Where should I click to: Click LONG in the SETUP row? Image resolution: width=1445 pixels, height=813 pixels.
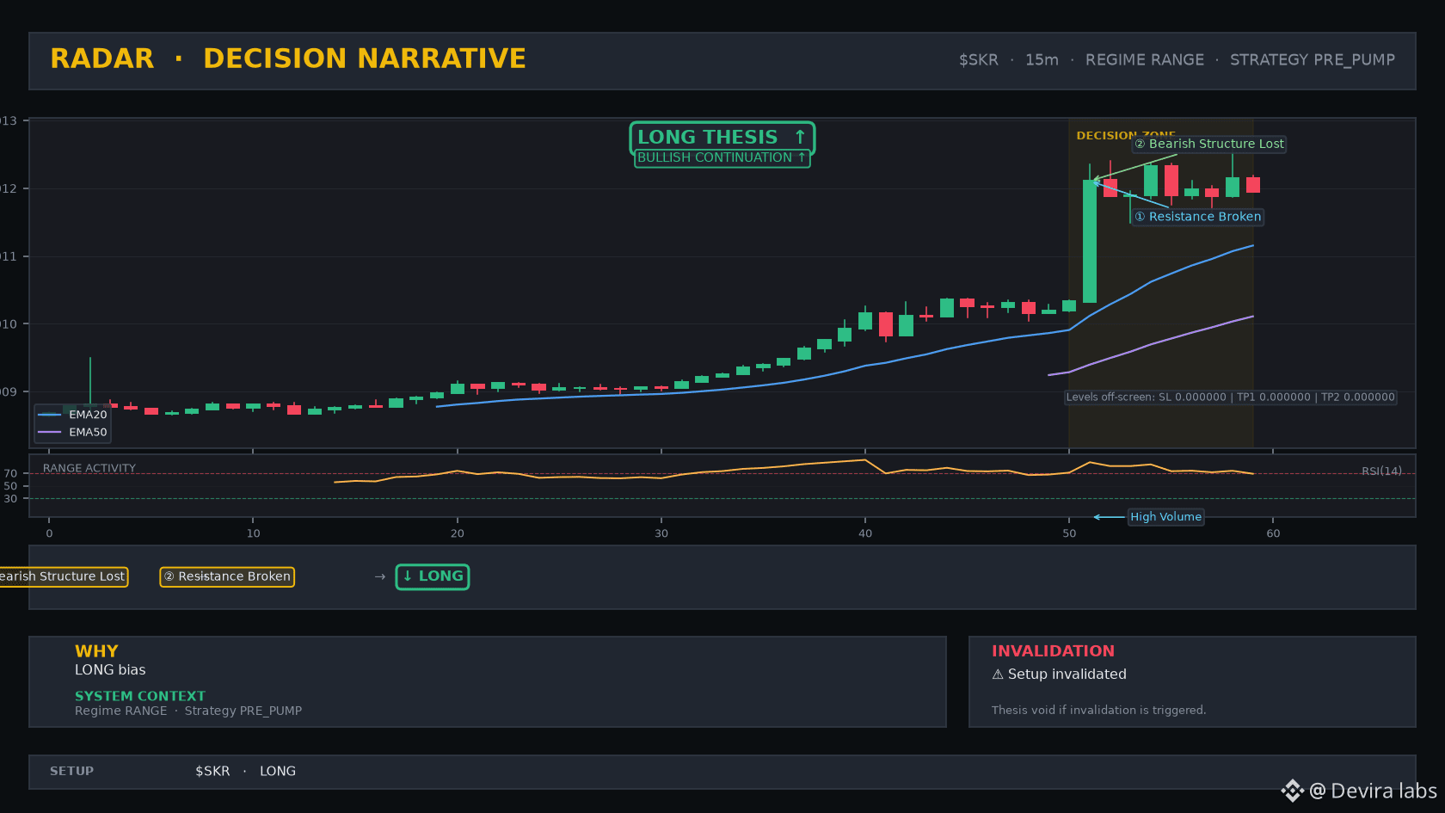pyautogui.click(x=278, y=772)
